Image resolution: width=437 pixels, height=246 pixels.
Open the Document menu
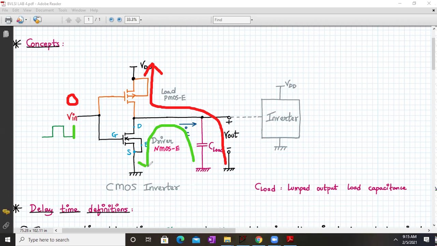tap(45, 10)
